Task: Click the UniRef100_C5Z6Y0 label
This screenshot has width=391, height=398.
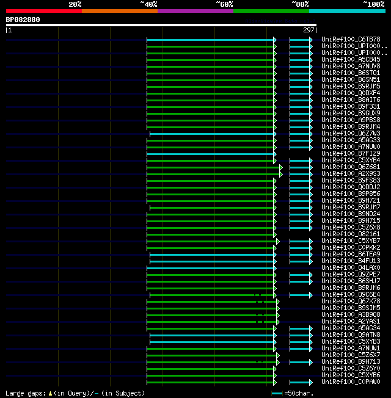Action: tap(351, 369)
